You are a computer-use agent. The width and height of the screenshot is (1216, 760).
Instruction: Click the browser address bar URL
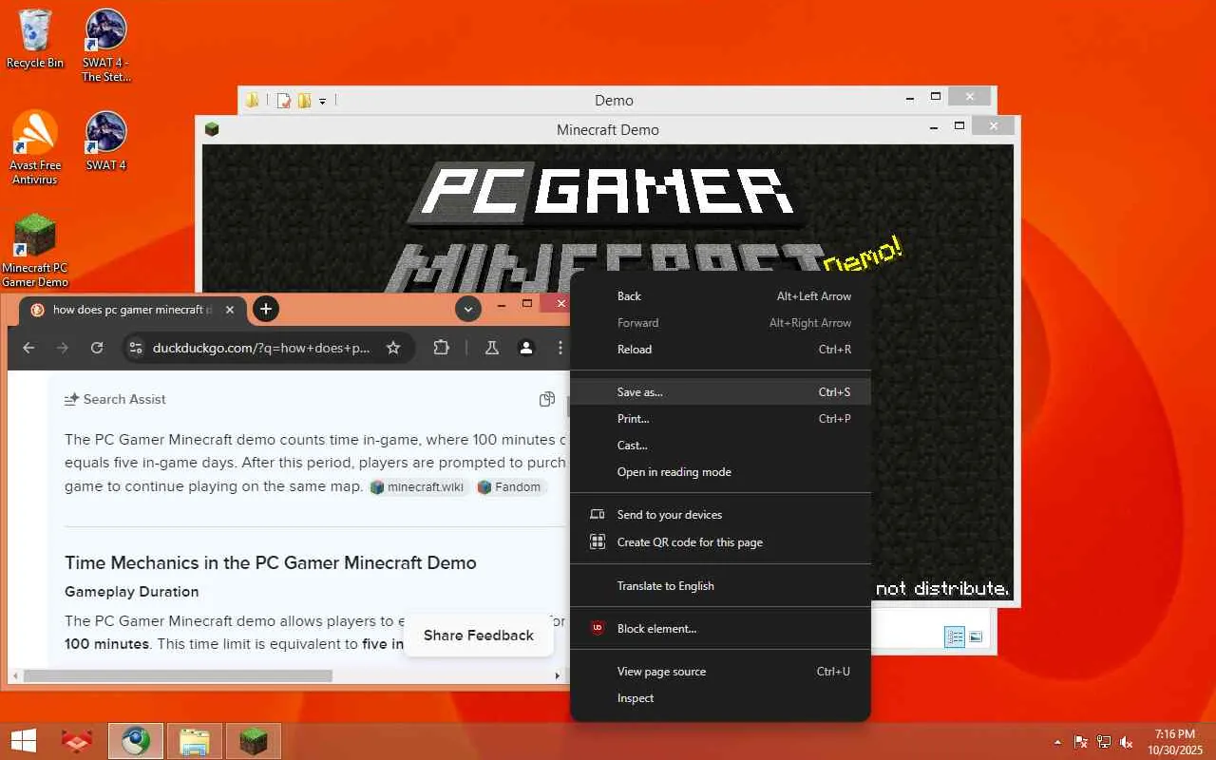(261, 348)
